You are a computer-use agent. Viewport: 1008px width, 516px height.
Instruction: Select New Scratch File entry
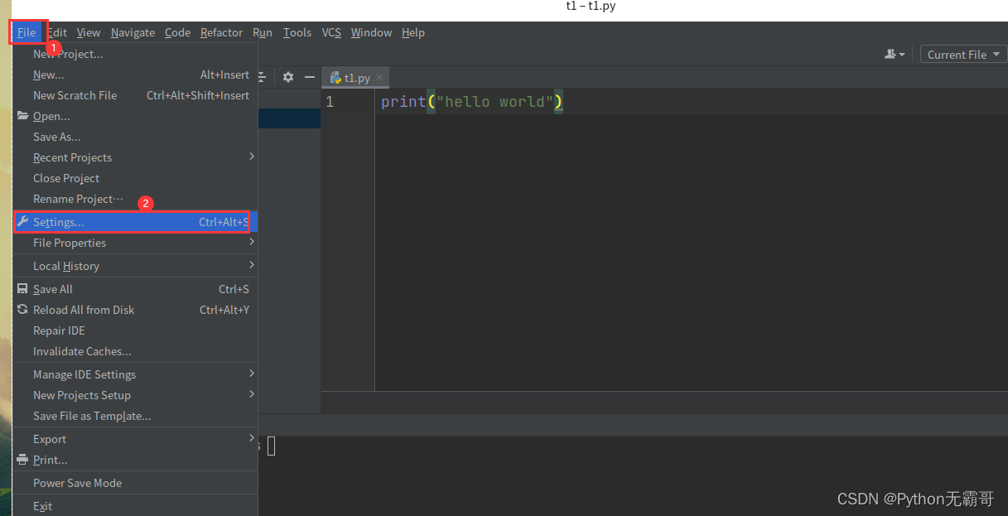(x=135, y=95)
